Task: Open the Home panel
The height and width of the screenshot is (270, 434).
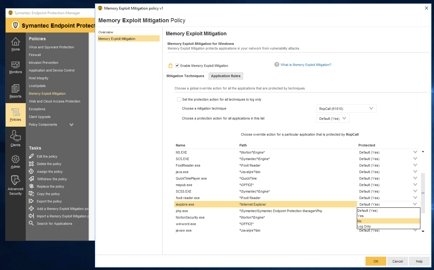Action: point(15,43)
